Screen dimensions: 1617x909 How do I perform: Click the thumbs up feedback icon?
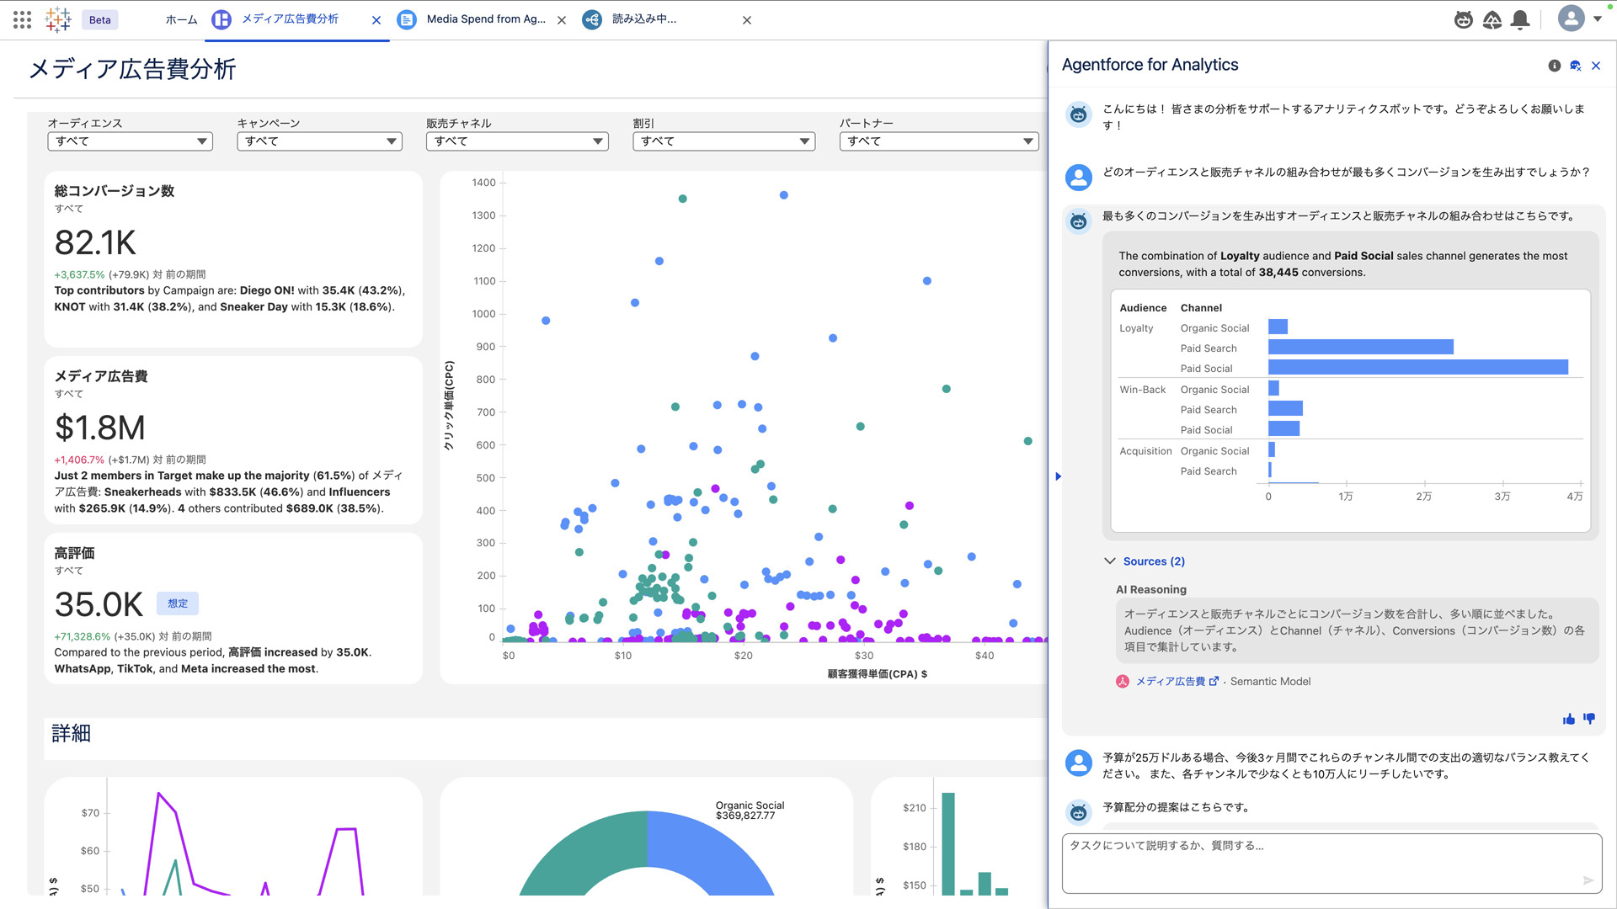(1569, 719)
